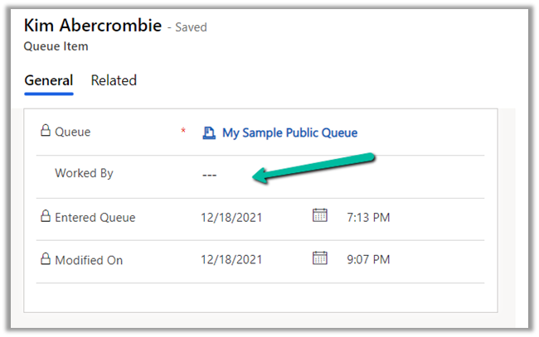Click the queue icon beside My Sample Public Queue
Image resolution: width=539 pixels, height=337 pixels.
pos(209,132)
